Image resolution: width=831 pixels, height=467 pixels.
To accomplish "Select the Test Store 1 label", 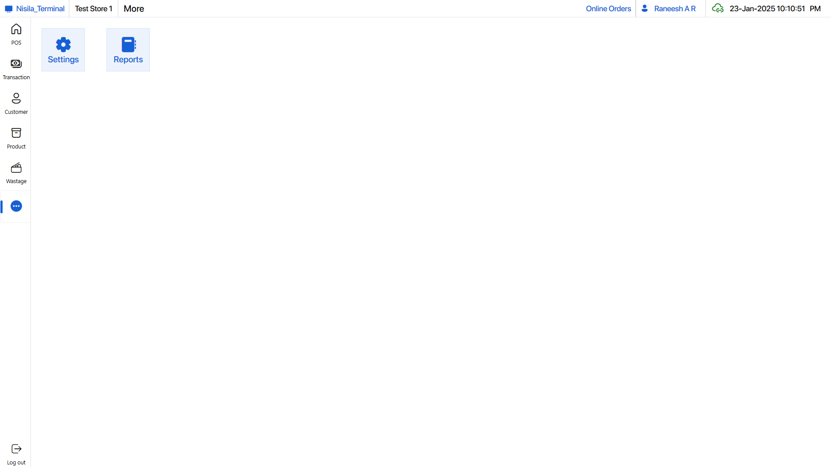I will [94, 9].
